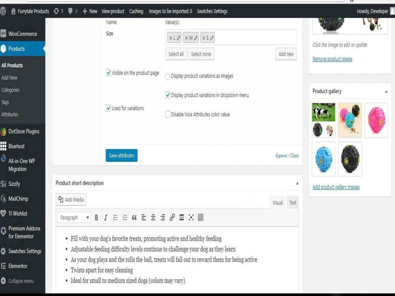Toggle Display product variations in dropdown menu
Screen dimensions: 395x296
point(167,95)
